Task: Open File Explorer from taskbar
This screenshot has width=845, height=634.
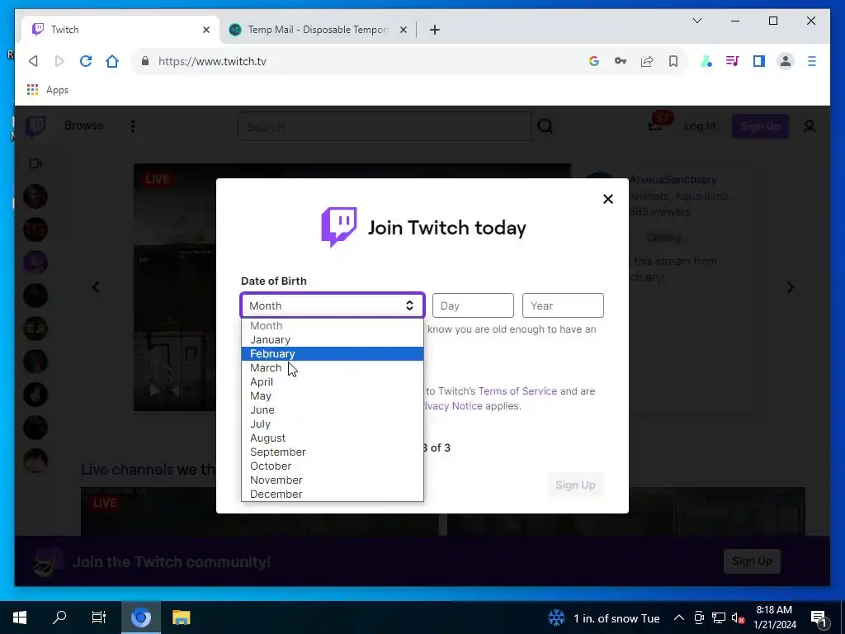Action: [x=181, y=617]
